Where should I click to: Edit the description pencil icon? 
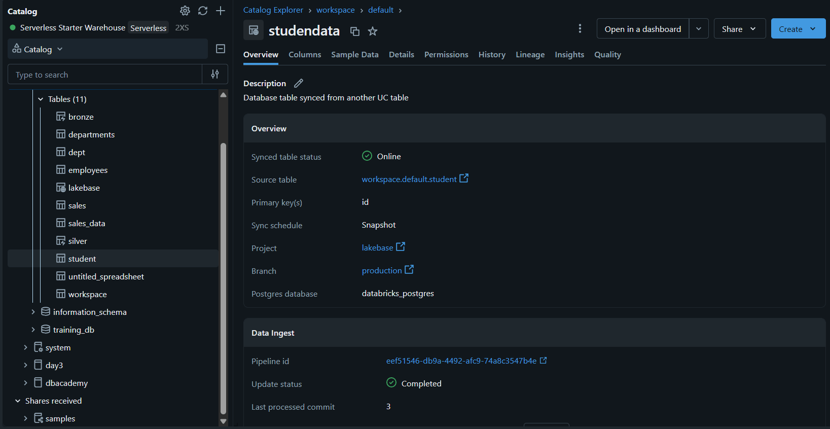(299, 83)
